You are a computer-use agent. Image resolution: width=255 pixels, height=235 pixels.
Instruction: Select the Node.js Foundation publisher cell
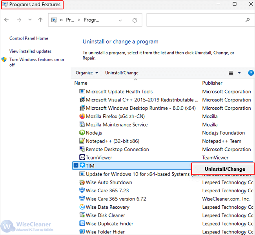click(x=224, y=133)
